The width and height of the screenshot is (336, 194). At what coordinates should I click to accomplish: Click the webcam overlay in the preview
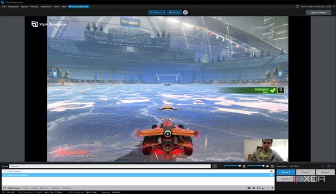(x=266, y=150)
